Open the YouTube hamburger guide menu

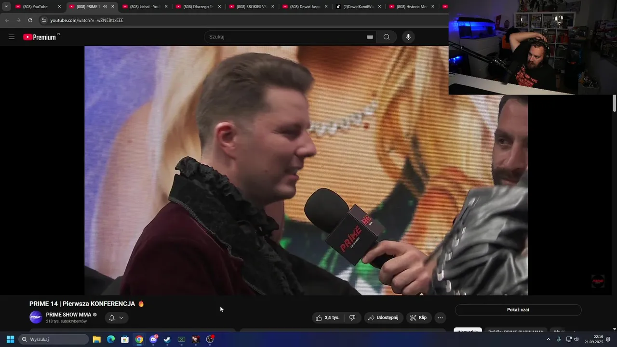click(12, 37)
